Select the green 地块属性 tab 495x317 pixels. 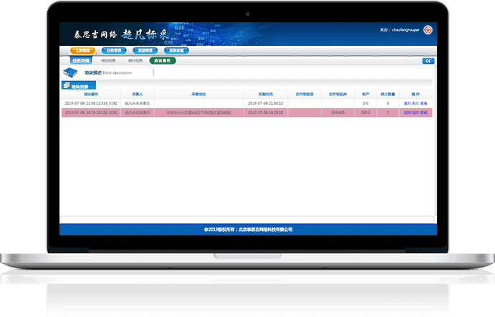[x=163, y=61]
